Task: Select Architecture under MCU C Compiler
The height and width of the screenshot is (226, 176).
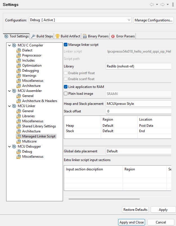Action: click(x=31, y=86)
